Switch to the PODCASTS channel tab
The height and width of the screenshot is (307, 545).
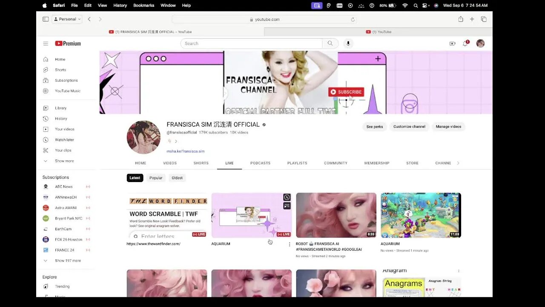click(260, 163)
